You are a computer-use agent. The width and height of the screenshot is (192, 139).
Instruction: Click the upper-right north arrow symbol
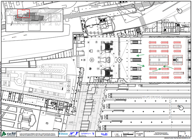179,11
